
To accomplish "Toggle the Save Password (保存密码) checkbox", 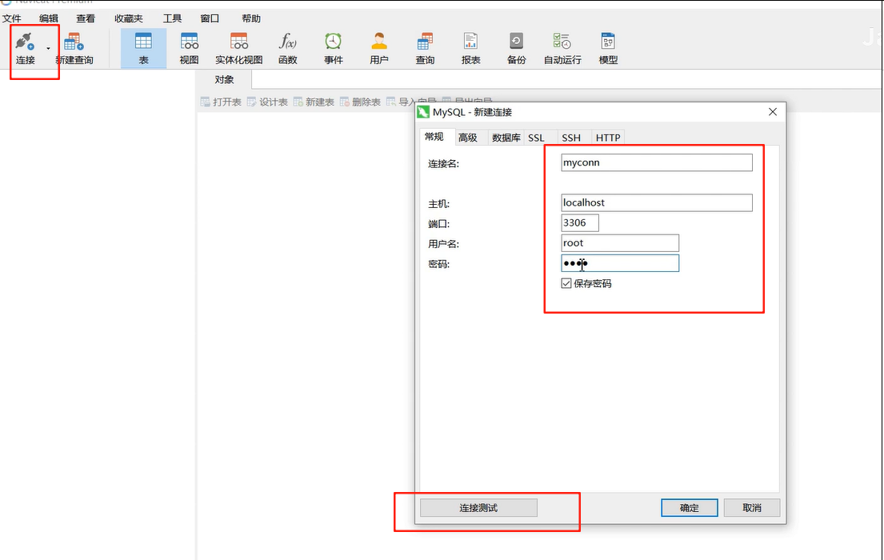I will (x=566, y=283).
